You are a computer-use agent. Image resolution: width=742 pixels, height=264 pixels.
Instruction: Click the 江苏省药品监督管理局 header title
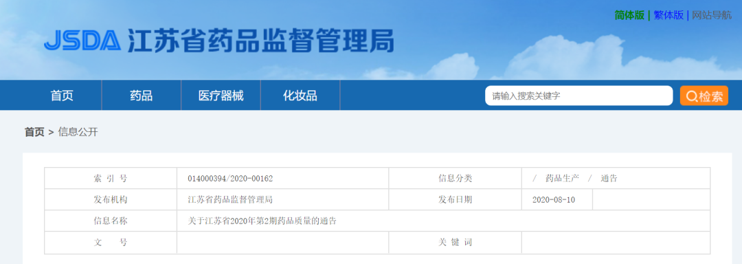(x=260, y=41)
